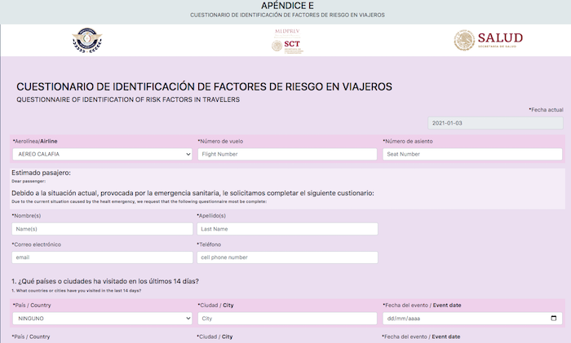Open the Aerolínea dropdown showing AEREO CALAFIA
This screenshot has height=343, width=571.
pyautogui.click(x=102, y=154)
